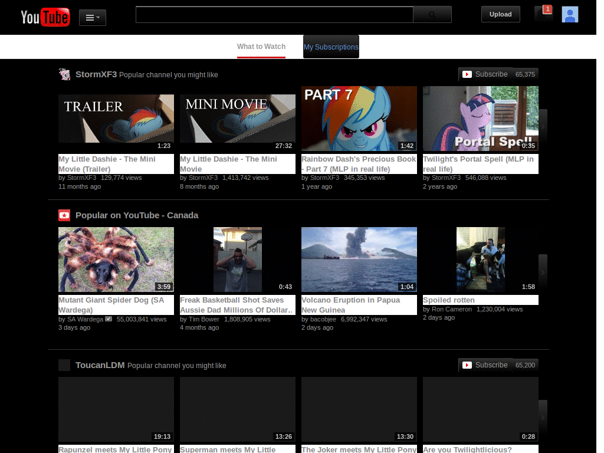Image resolution: width=604 pixels, height=453 pixels.
Task: Open The Joker meets My Little Pony title
Action: pos(359,449)
